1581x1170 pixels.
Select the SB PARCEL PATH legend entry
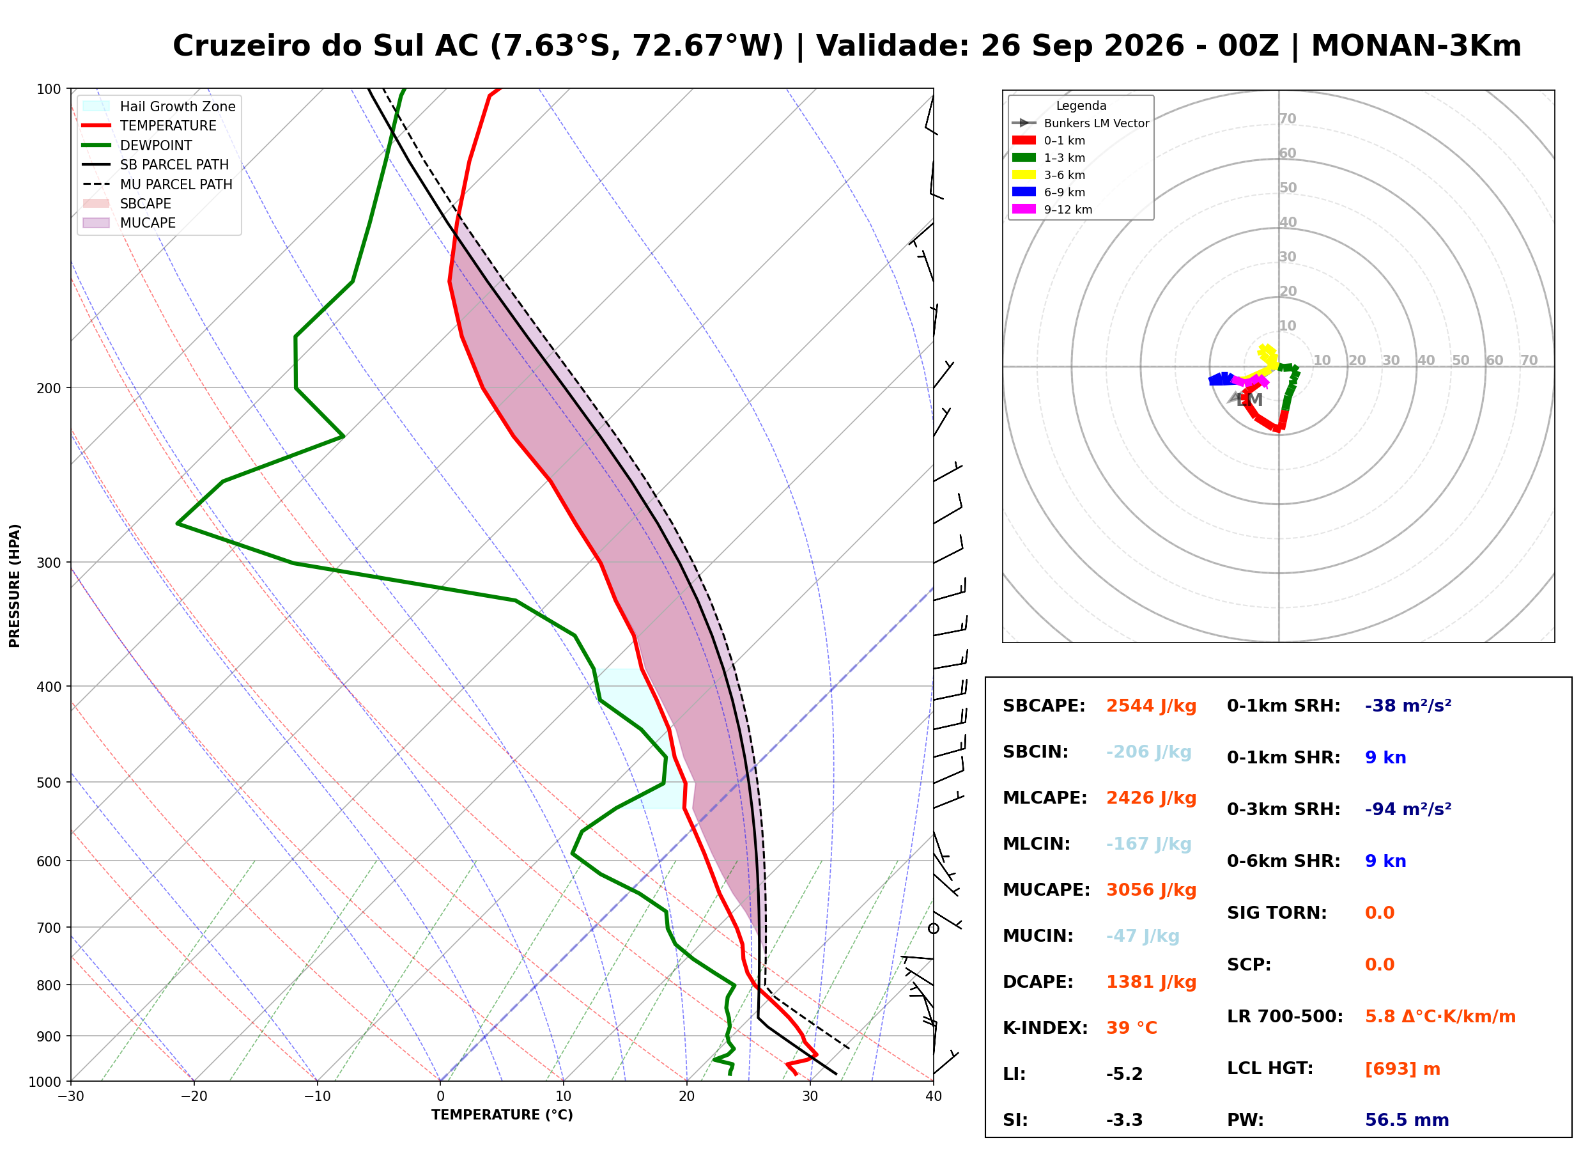(x=156, y=164)
